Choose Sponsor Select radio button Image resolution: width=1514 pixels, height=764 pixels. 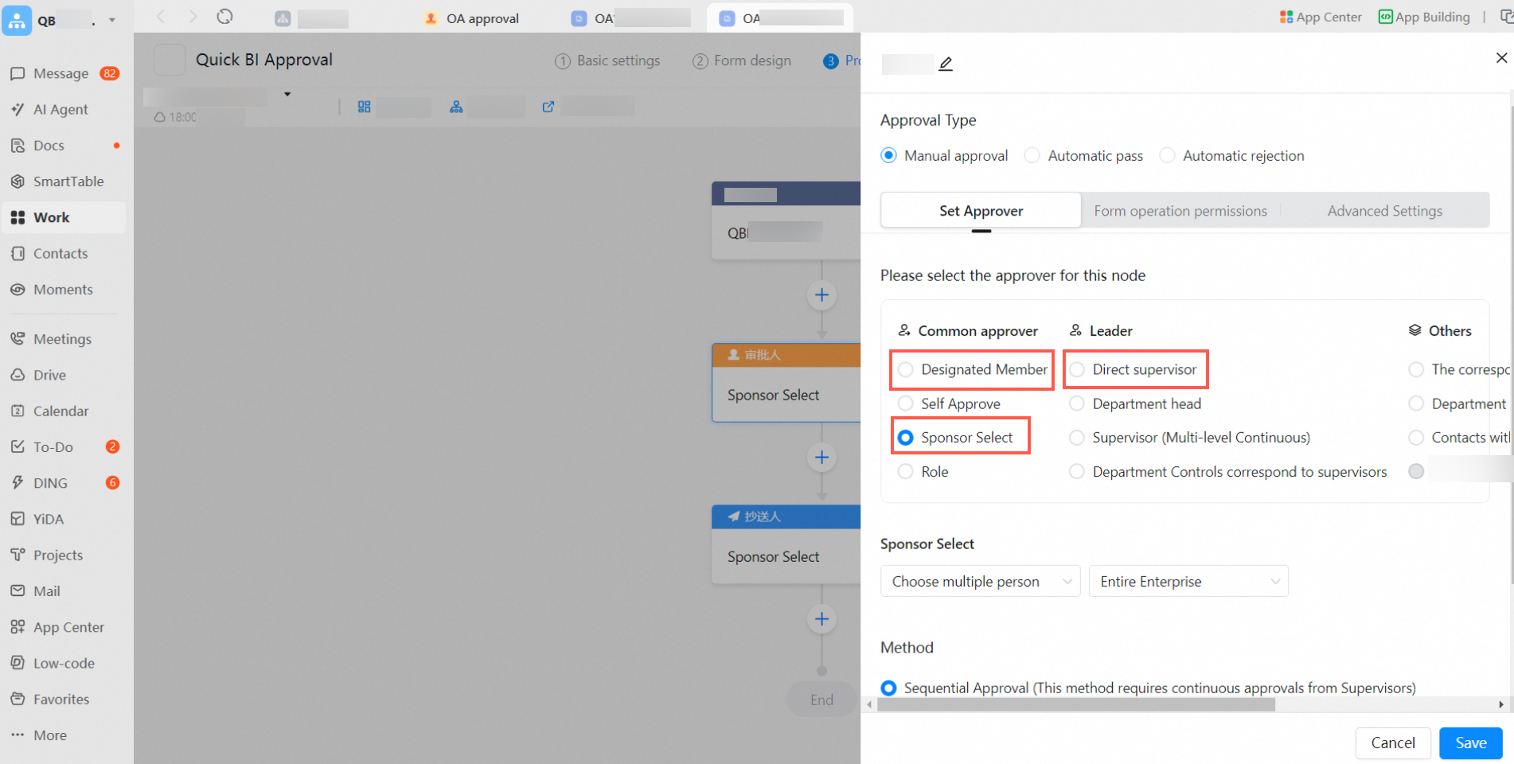pyautogui.click(x=905, y=438)
